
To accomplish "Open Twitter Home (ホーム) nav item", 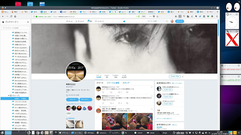I will pyautogui.click(x=69, y=21).
